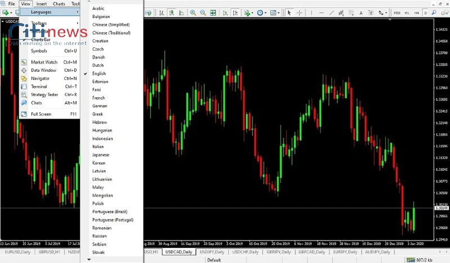This screenshot has height=263, width=450.
Task: Choose Full Screen menu entry
Action: [x=49, y=114]
